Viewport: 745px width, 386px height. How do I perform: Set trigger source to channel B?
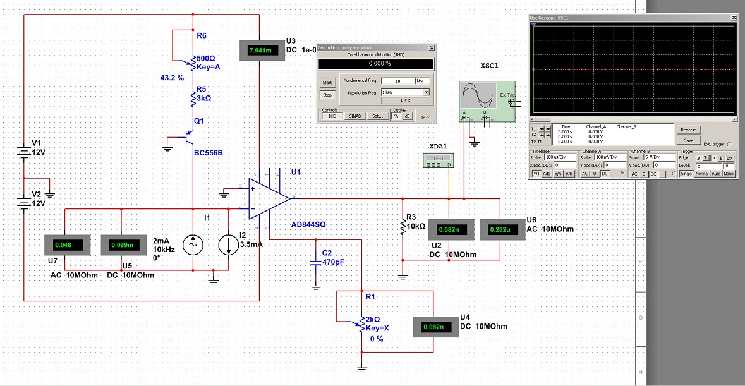click(x=721, y=158)
